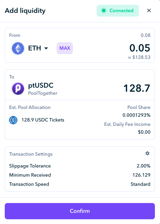Click the 0.08 wallet balance value
160x224 pixels.
[145, 35]
